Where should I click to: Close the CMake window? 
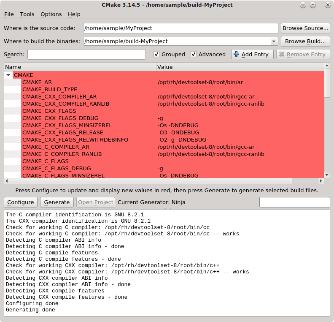tap(328, 5)
